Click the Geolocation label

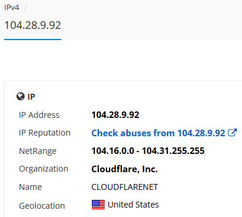[x=42, y=206]
